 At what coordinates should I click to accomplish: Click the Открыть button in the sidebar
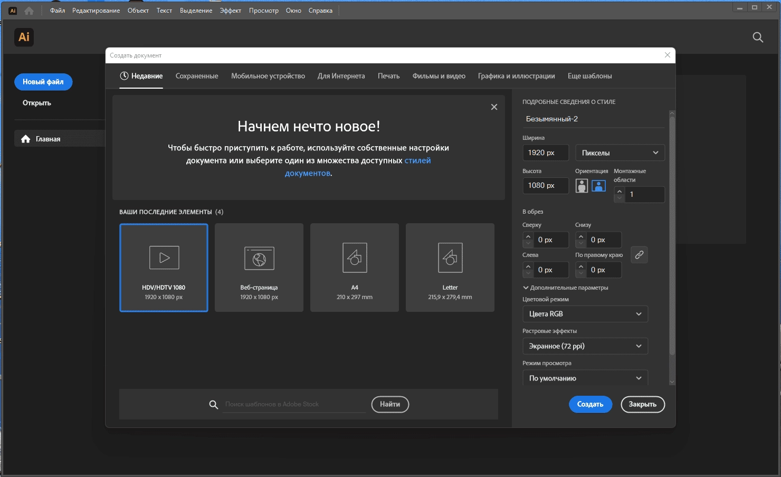[x=37, y=103]
